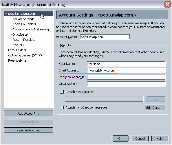
Task: Click the Remove Account button
Action: [28, 130]
